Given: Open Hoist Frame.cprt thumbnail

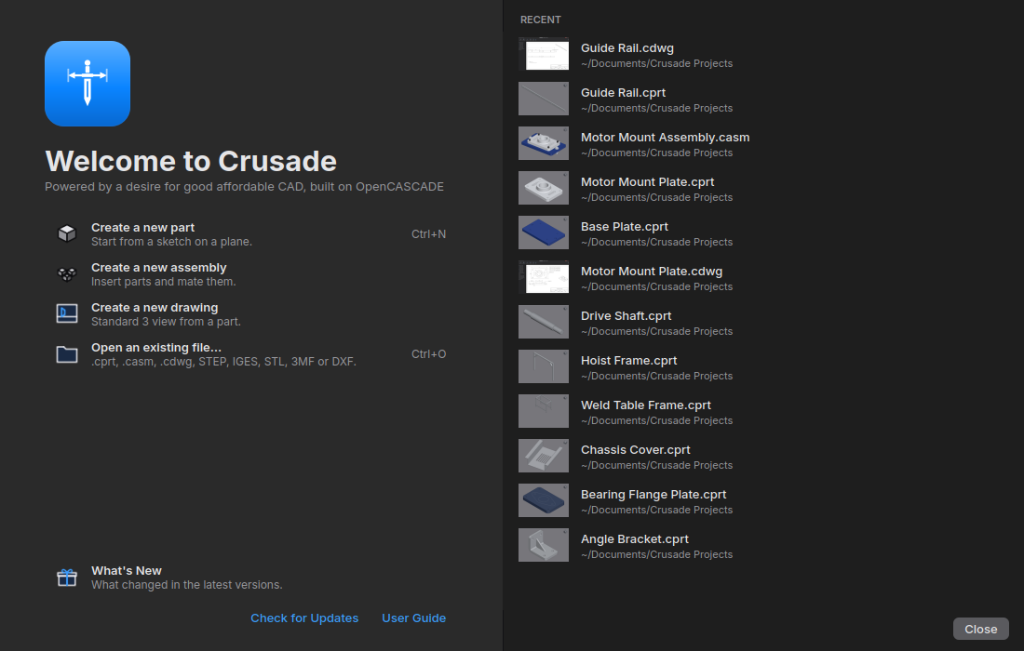Looking at the screenshot, I should pyautogui.click(x=544, y=366).
